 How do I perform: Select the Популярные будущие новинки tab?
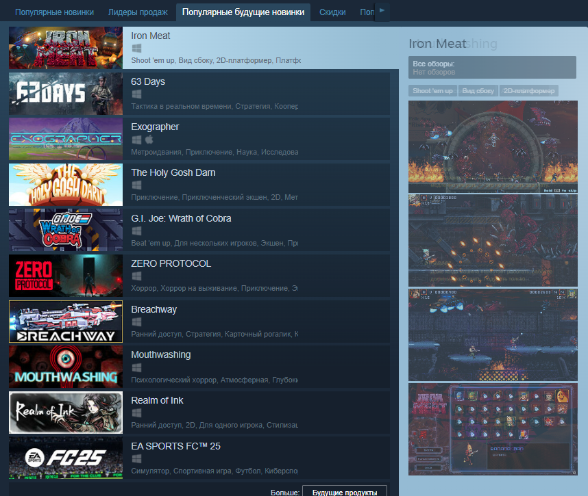click(243, 12)
